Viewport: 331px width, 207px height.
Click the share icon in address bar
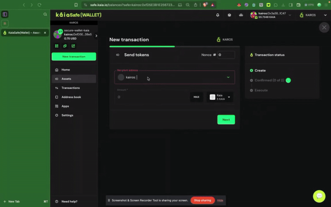click(x=195, y=5)
